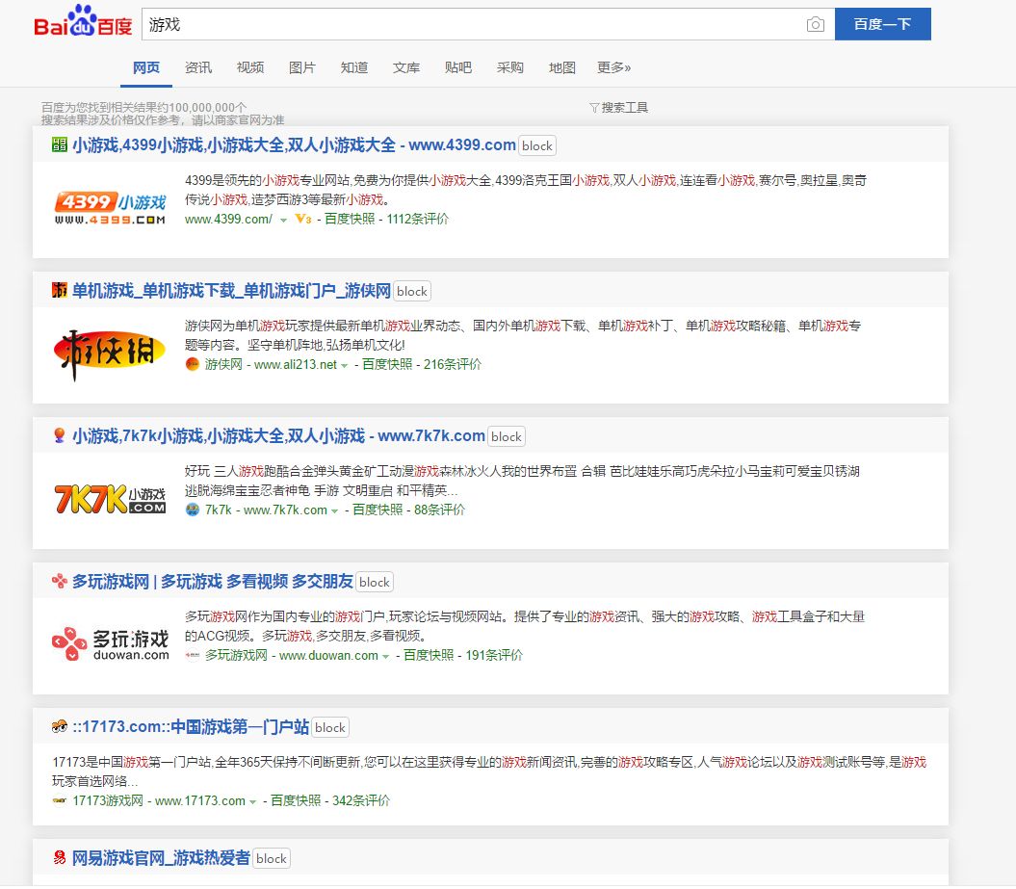Go to the 贴吧 tab
1016x889 pixels.
[x=458, y=67]
